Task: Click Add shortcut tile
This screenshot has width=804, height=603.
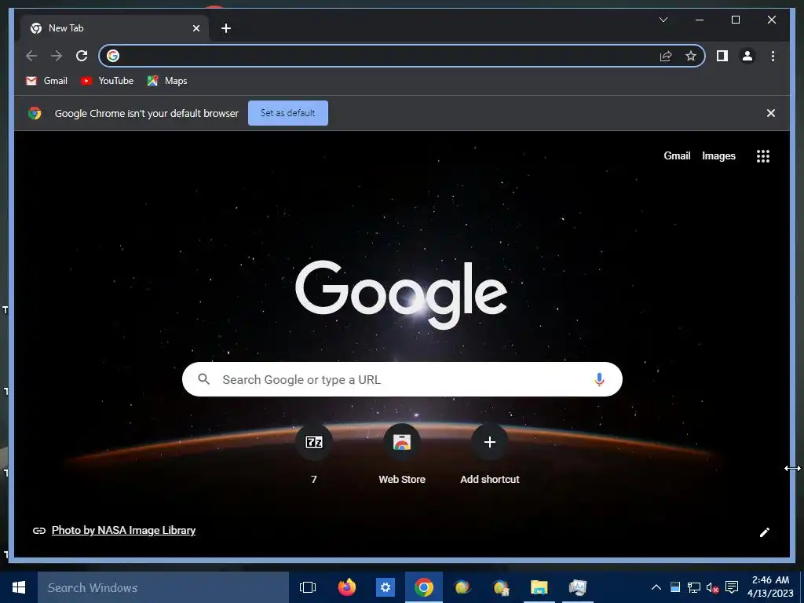Action: point(490,454)
